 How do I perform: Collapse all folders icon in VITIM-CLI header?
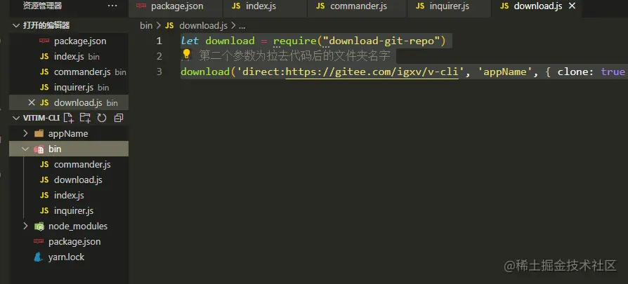click(119, 118)
